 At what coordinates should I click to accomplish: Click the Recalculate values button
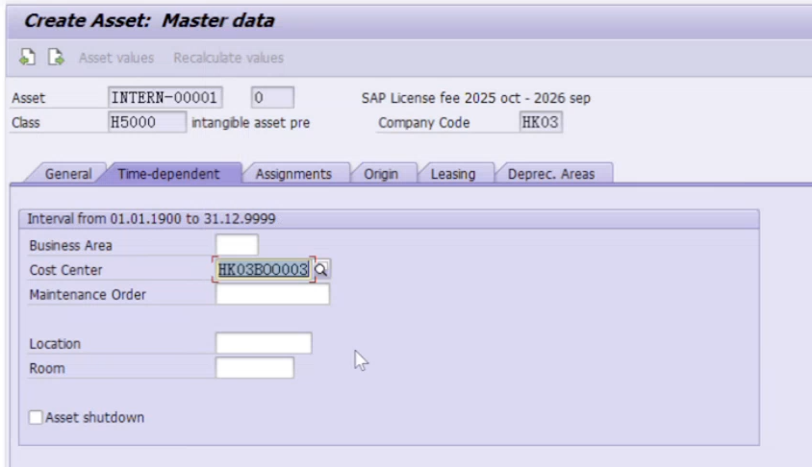(x=229, y=59)
